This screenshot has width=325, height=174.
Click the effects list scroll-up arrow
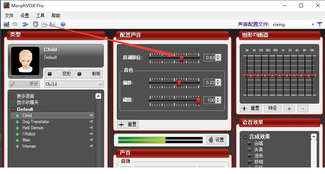(313, 136)
